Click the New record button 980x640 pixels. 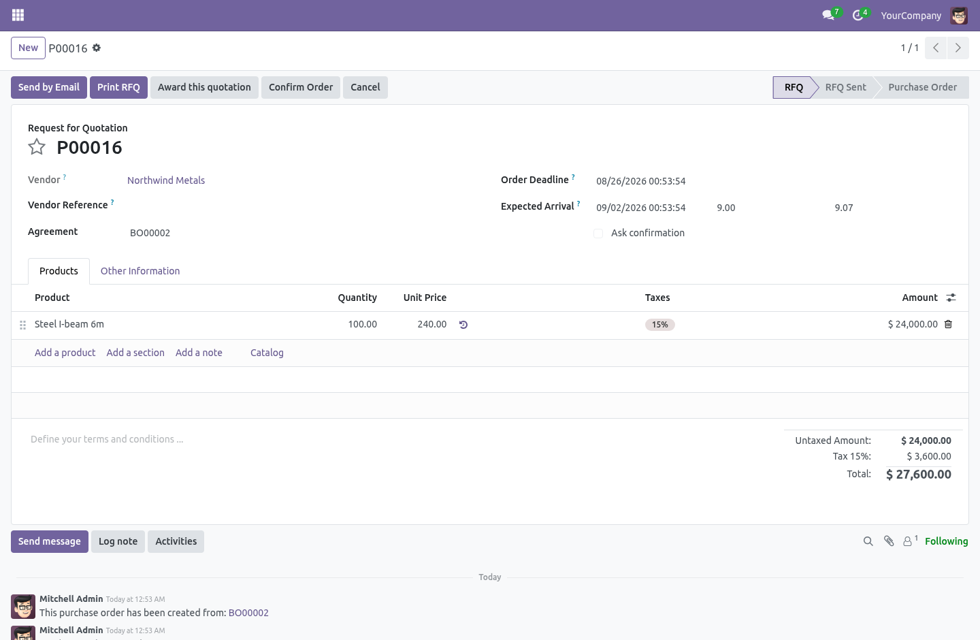[x=28, y=48]
